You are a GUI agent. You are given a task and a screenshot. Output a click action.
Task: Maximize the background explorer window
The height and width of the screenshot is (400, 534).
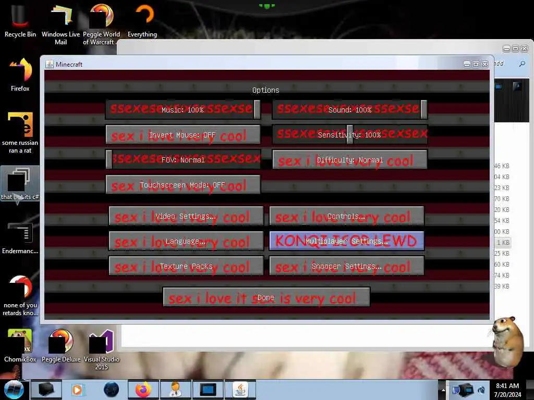[516, 48]
